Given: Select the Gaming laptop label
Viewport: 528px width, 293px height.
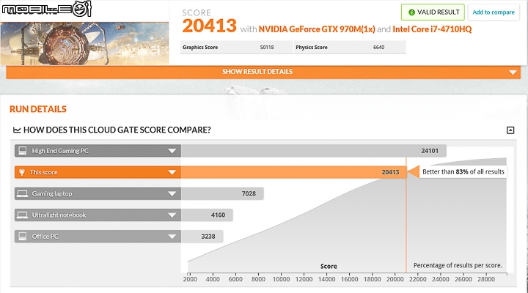Looking at the screenshot, I should [x=52, y=194].
